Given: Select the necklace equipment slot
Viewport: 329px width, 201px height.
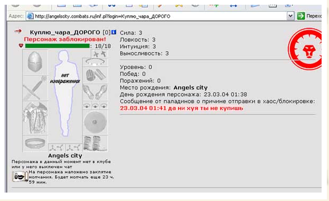Looking at the screenshot, I should tap(95, 62).
